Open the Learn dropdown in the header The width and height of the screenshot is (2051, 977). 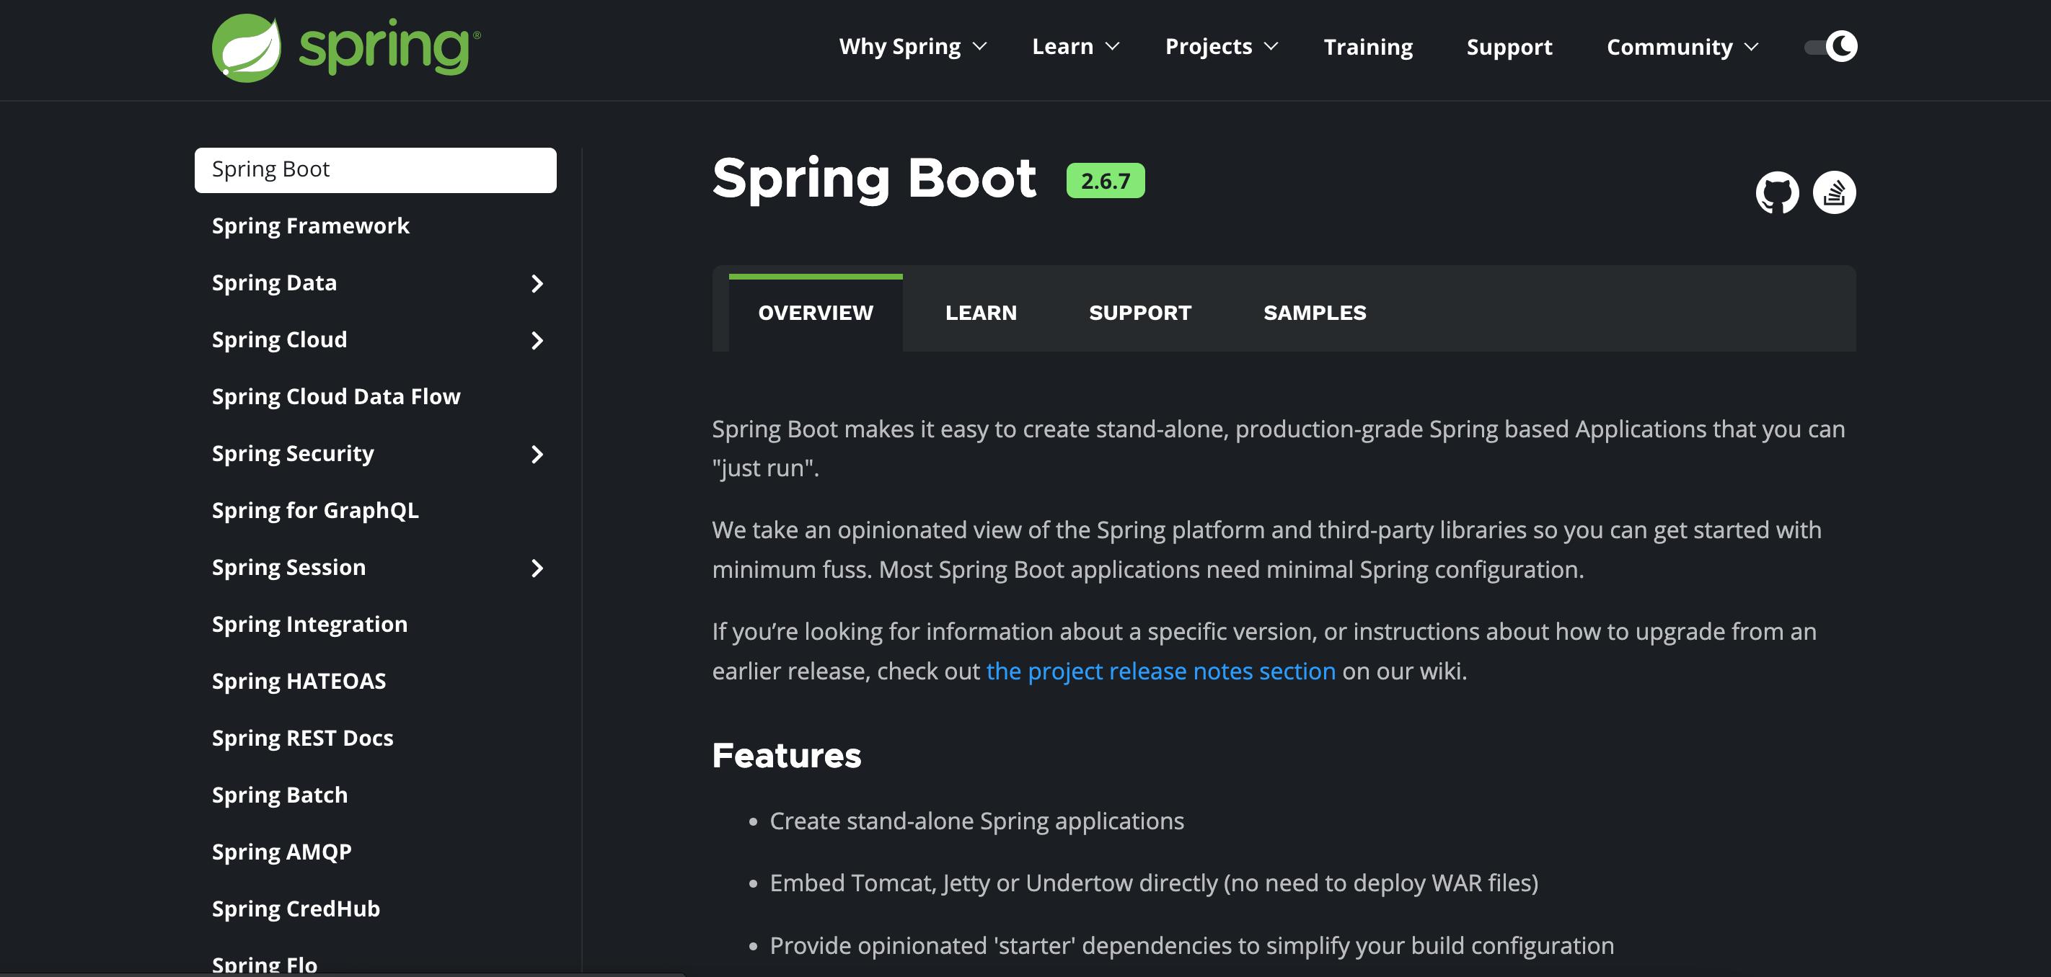(1075, 46)
